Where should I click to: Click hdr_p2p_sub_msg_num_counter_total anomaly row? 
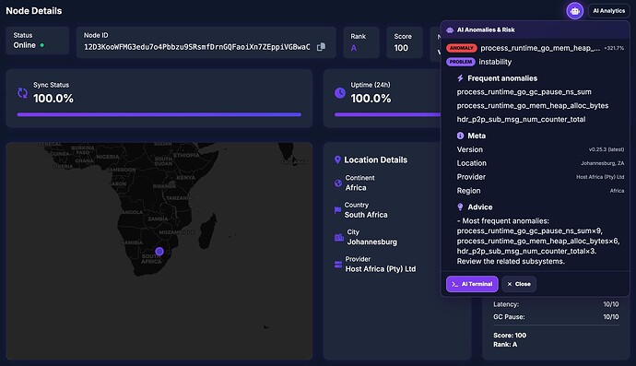tap(521, 119)
